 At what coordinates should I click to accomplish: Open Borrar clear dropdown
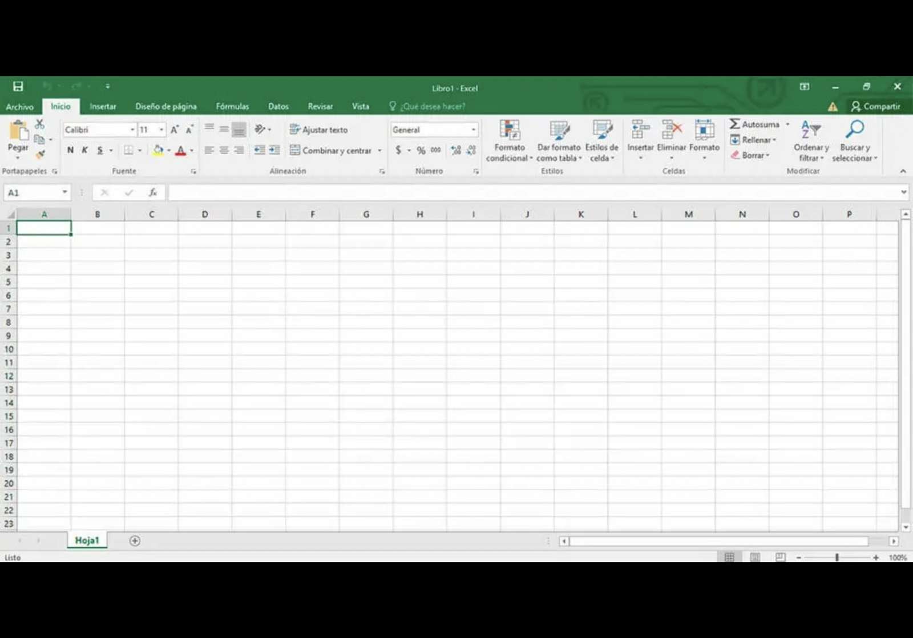coord(750,155)
